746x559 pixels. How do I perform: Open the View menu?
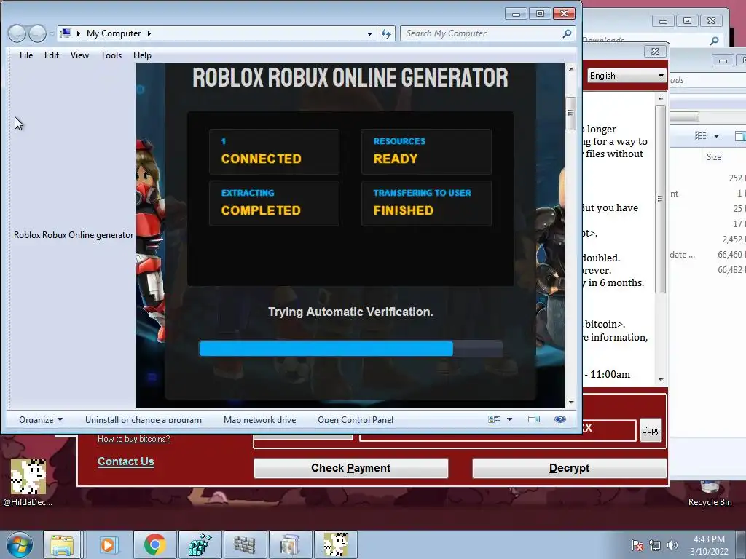point(79,55)
